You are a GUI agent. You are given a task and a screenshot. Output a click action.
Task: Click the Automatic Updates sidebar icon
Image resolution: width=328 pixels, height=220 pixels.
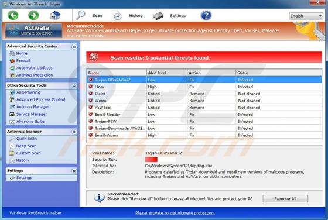tap(12, 68)
